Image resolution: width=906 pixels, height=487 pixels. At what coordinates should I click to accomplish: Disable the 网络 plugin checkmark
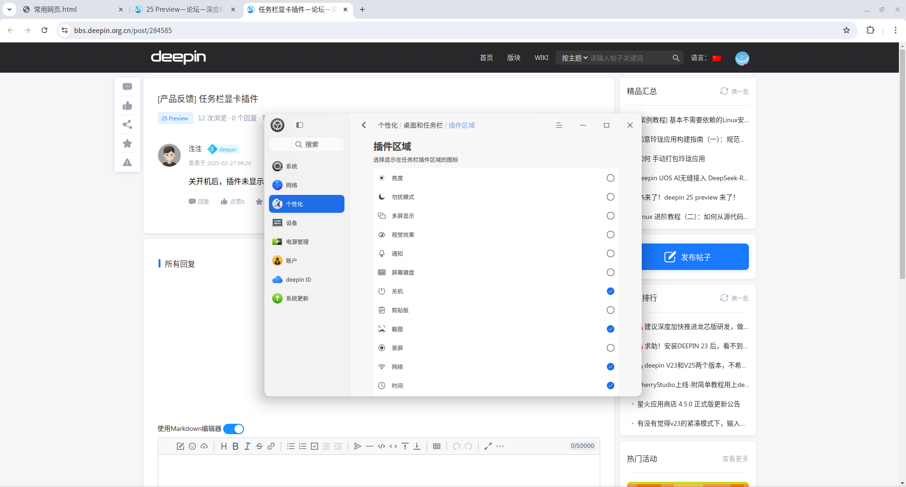[611, 367]
